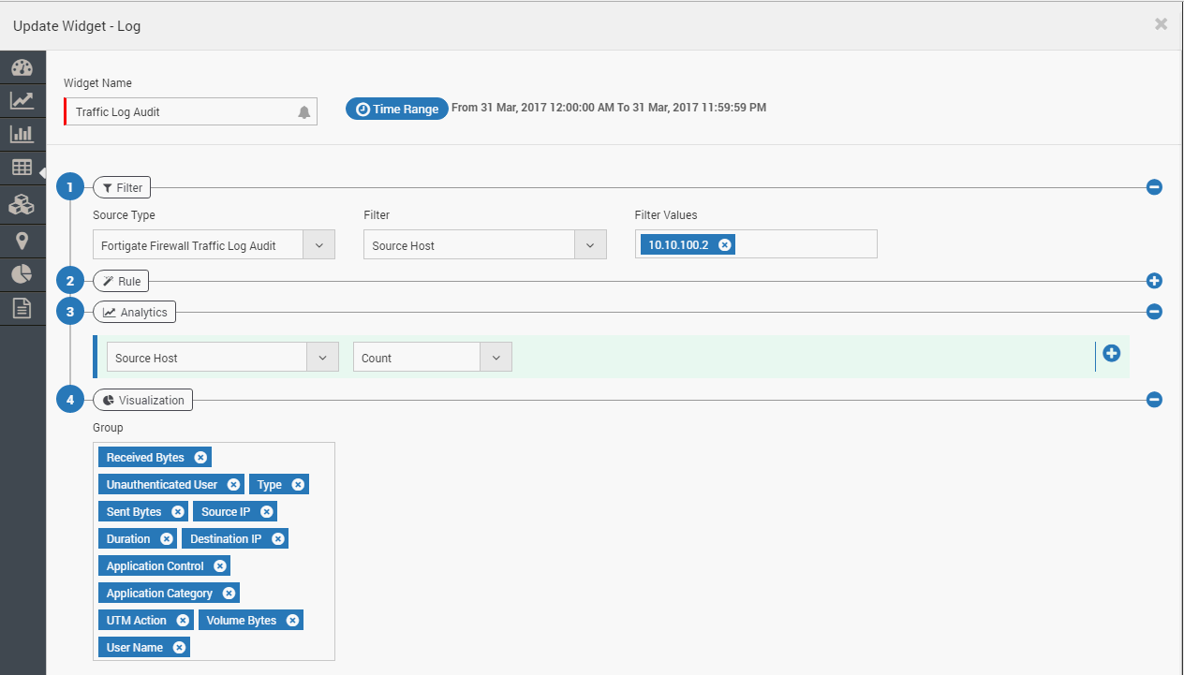The image size is (1184, 675).
Task: Collapse the Visualization section
Action: coord(1154,400)
